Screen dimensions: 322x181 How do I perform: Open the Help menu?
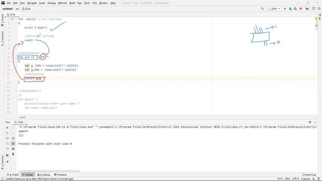pos(113,3)
